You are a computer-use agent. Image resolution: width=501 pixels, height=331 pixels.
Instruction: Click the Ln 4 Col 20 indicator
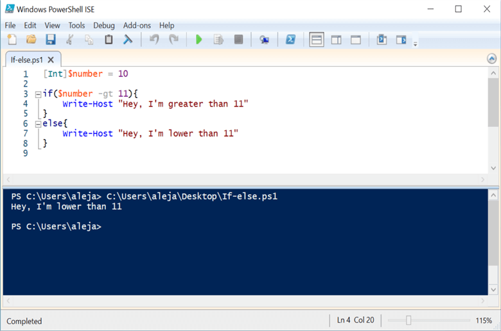[x=355, y=320]
